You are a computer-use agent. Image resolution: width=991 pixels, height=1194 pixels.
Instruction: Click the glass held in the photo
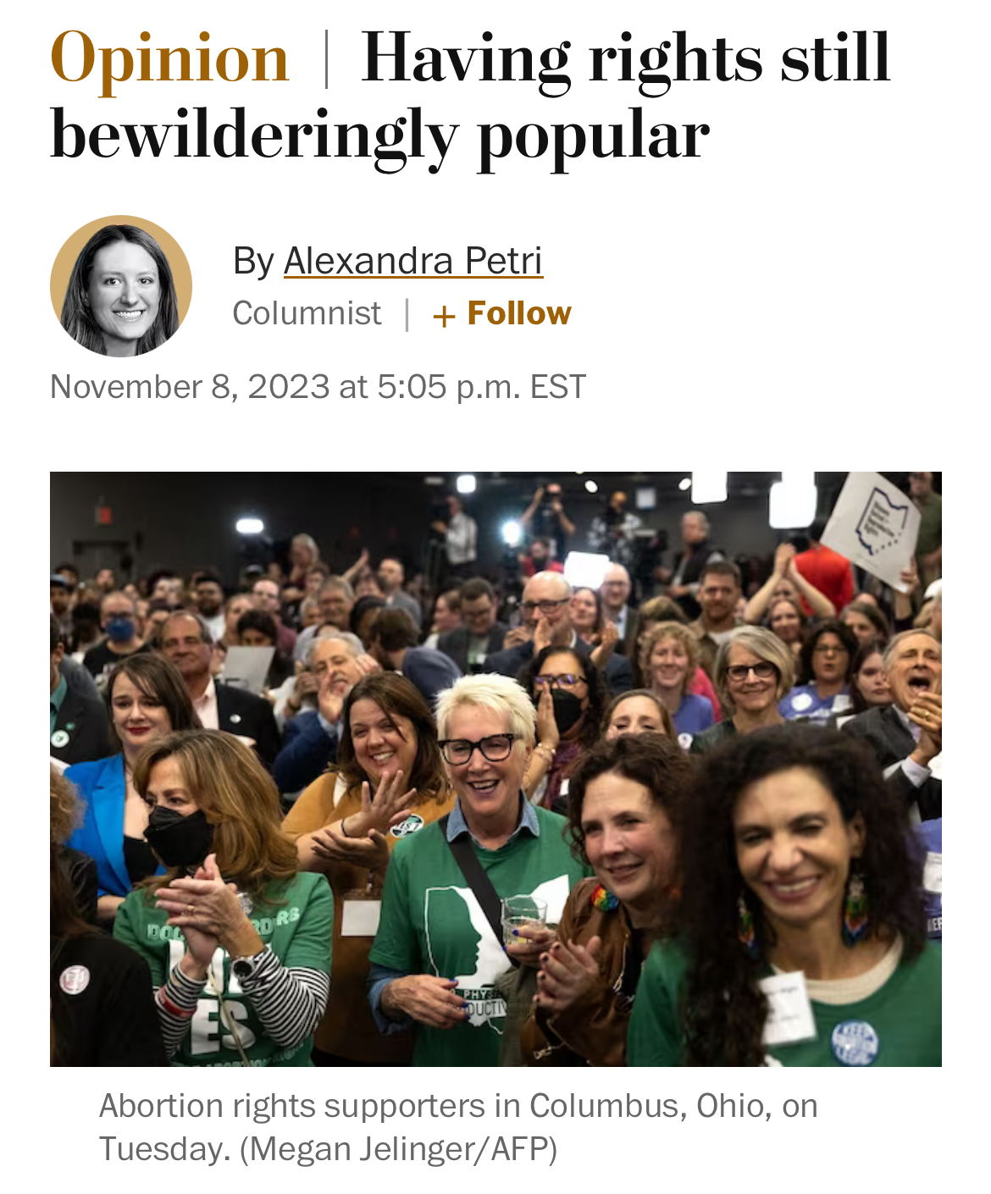tap(523, 920)
